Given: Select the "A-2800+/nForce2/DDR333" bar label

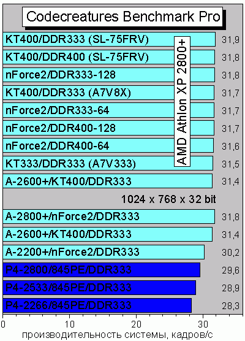Looking at the screenshot, I should 72,216.
